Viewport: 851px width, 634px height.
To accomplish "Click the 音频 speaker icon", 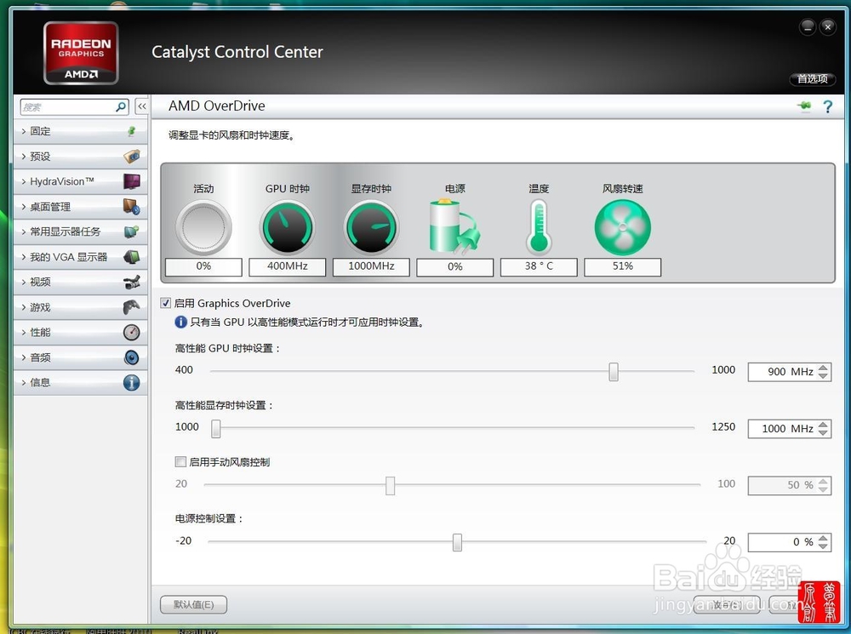I will click(132, 357).
